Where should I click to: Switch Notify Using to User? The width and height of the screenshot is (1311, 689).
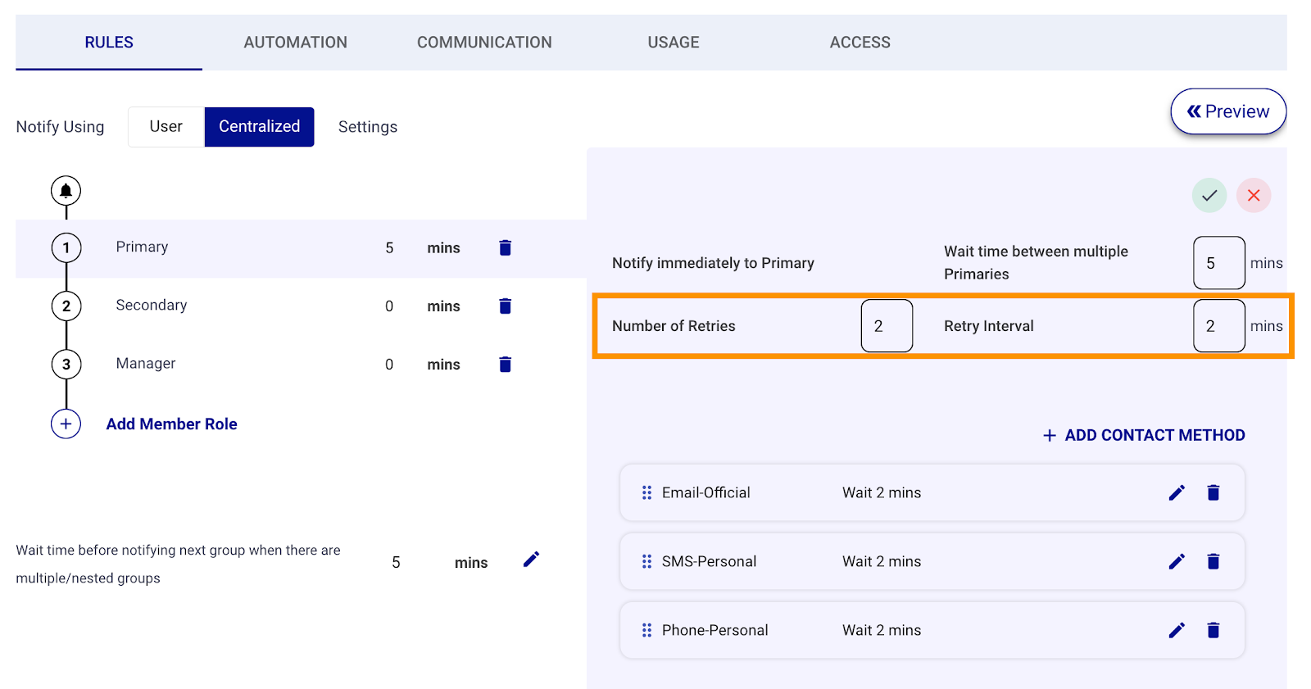click(x=166, y=127)
